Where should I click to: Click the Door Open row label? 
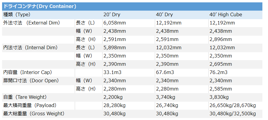[x=31, y=80]
